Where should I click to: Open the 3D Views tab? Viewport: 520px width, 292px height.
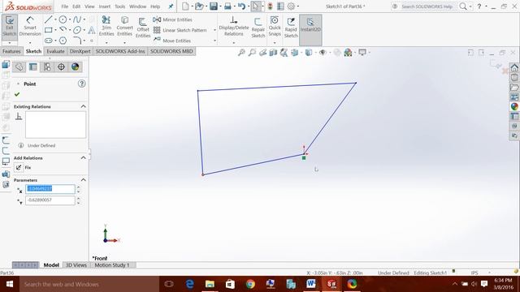[x=76, y=265]
